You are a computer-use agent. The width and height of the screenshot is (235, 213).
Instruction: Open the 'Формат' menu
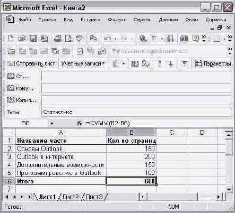(x=117, y=20)
